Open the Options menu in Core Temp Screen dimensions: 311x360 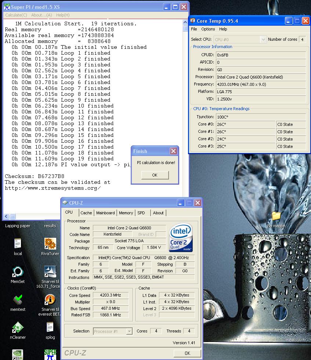coord(208,29)
